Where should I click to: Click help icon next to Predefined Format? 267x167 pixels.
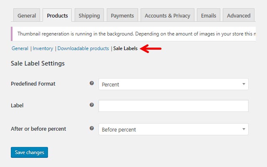(x=92, y=83)
